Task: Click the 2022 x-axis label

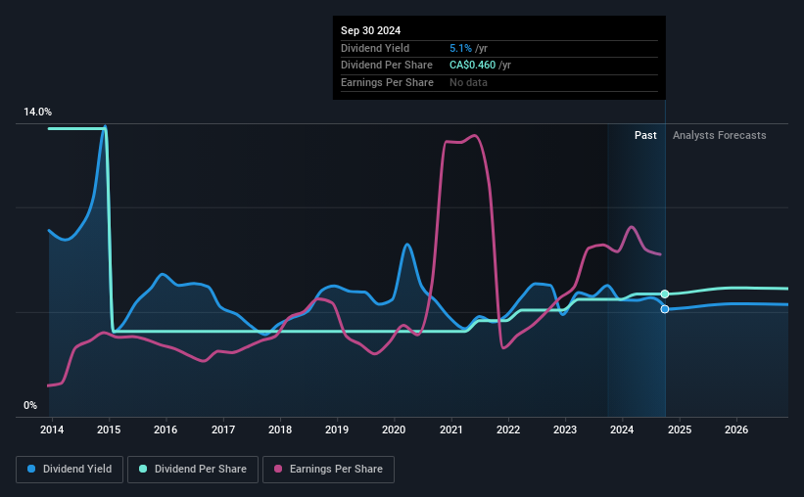Action: tap(508, 429)
